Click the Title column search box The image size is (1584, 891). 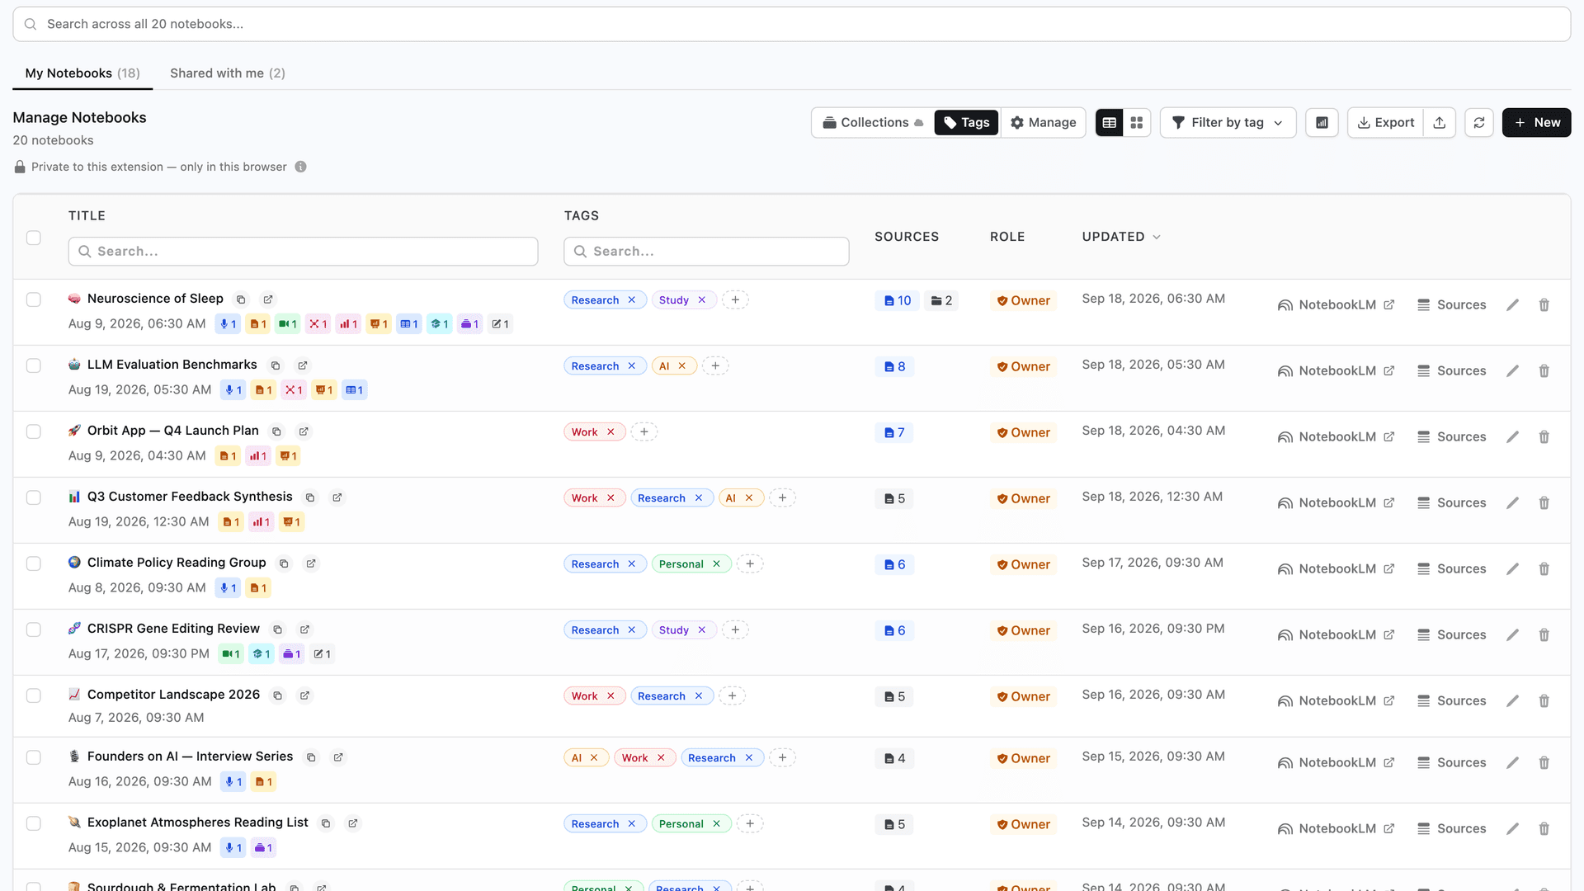[304, 252]
